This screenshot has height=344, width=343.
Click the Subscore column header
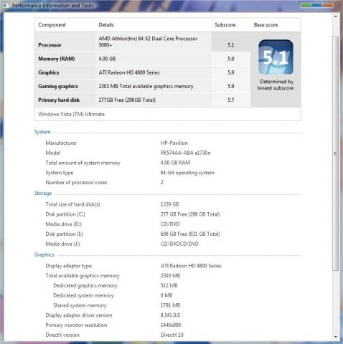point(225,25)
